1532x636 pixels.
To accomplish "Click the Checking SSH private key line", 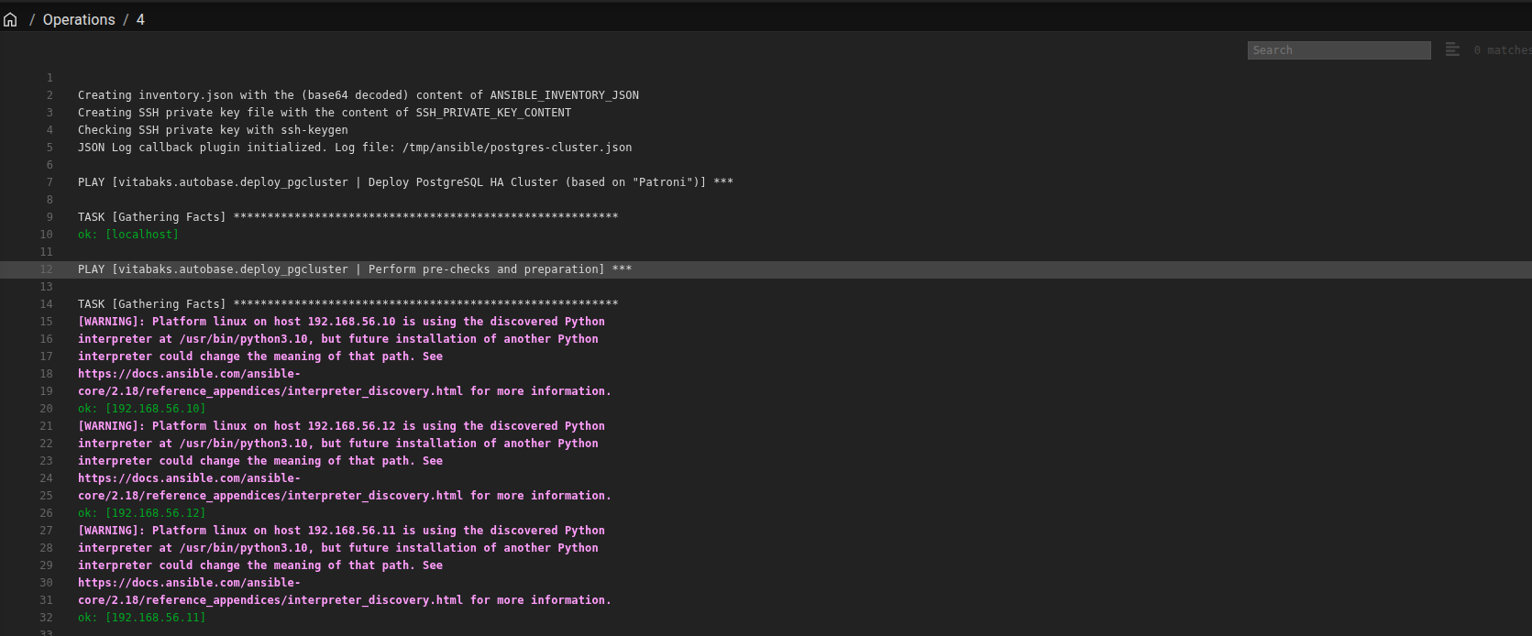I will pyautogui.click(x=213, y=130).
